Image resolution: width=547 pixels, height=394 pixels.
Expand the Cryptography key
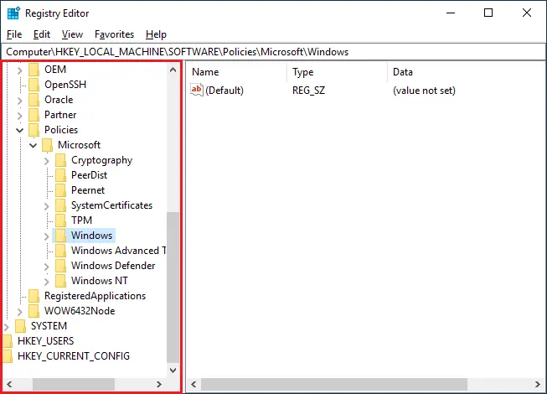click(x=47, y=161)
